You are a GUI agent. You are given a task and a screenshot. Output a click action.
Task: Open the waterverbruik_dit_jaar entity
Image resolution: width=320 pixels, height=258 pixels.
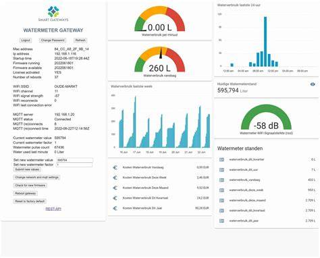coord(267,221)
